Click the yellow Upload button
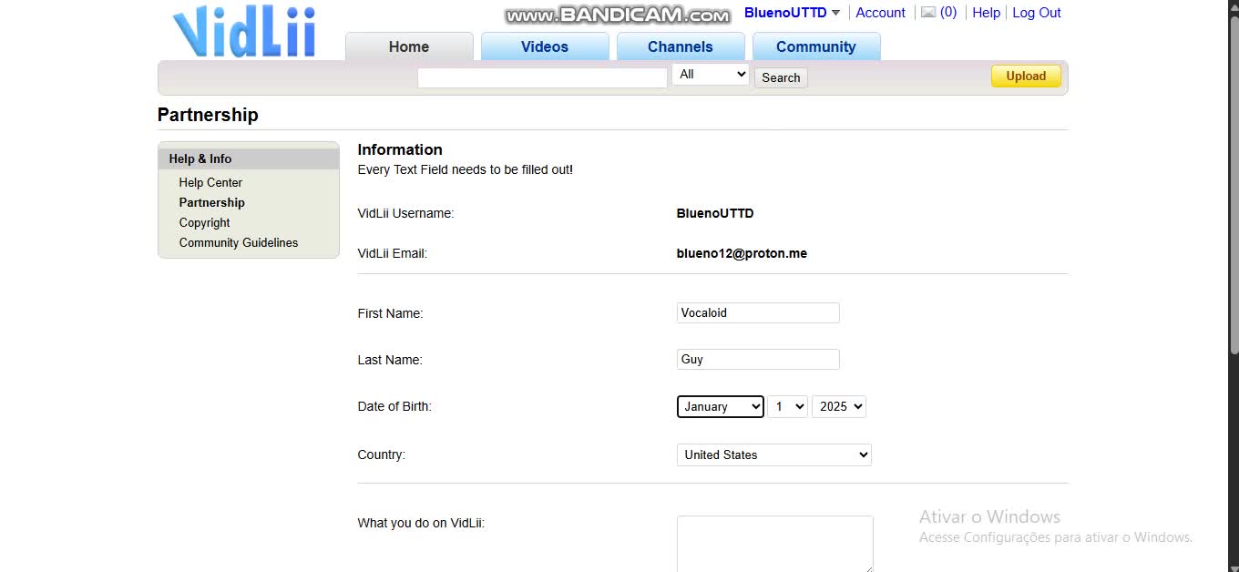This screenshot has height=572, width=1239. coord(1025,76)
